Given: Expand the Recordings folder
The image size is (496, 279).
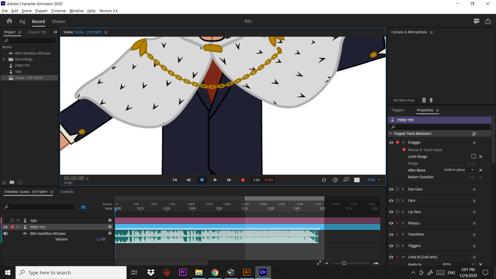Looking at the screenshot, I should pos(4,59).
